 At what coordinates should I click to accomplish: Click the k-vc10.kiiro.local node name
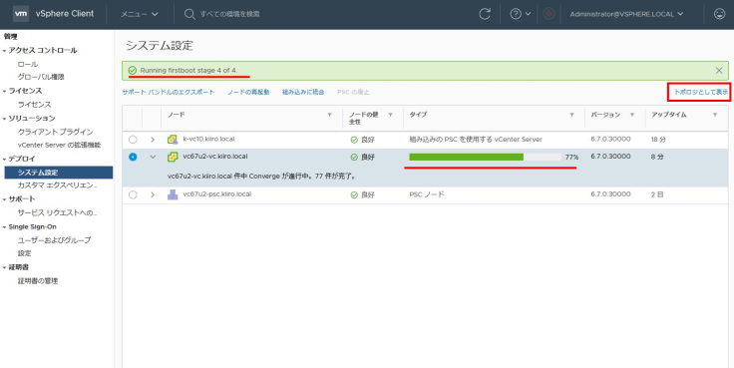(x=208, y=139)
